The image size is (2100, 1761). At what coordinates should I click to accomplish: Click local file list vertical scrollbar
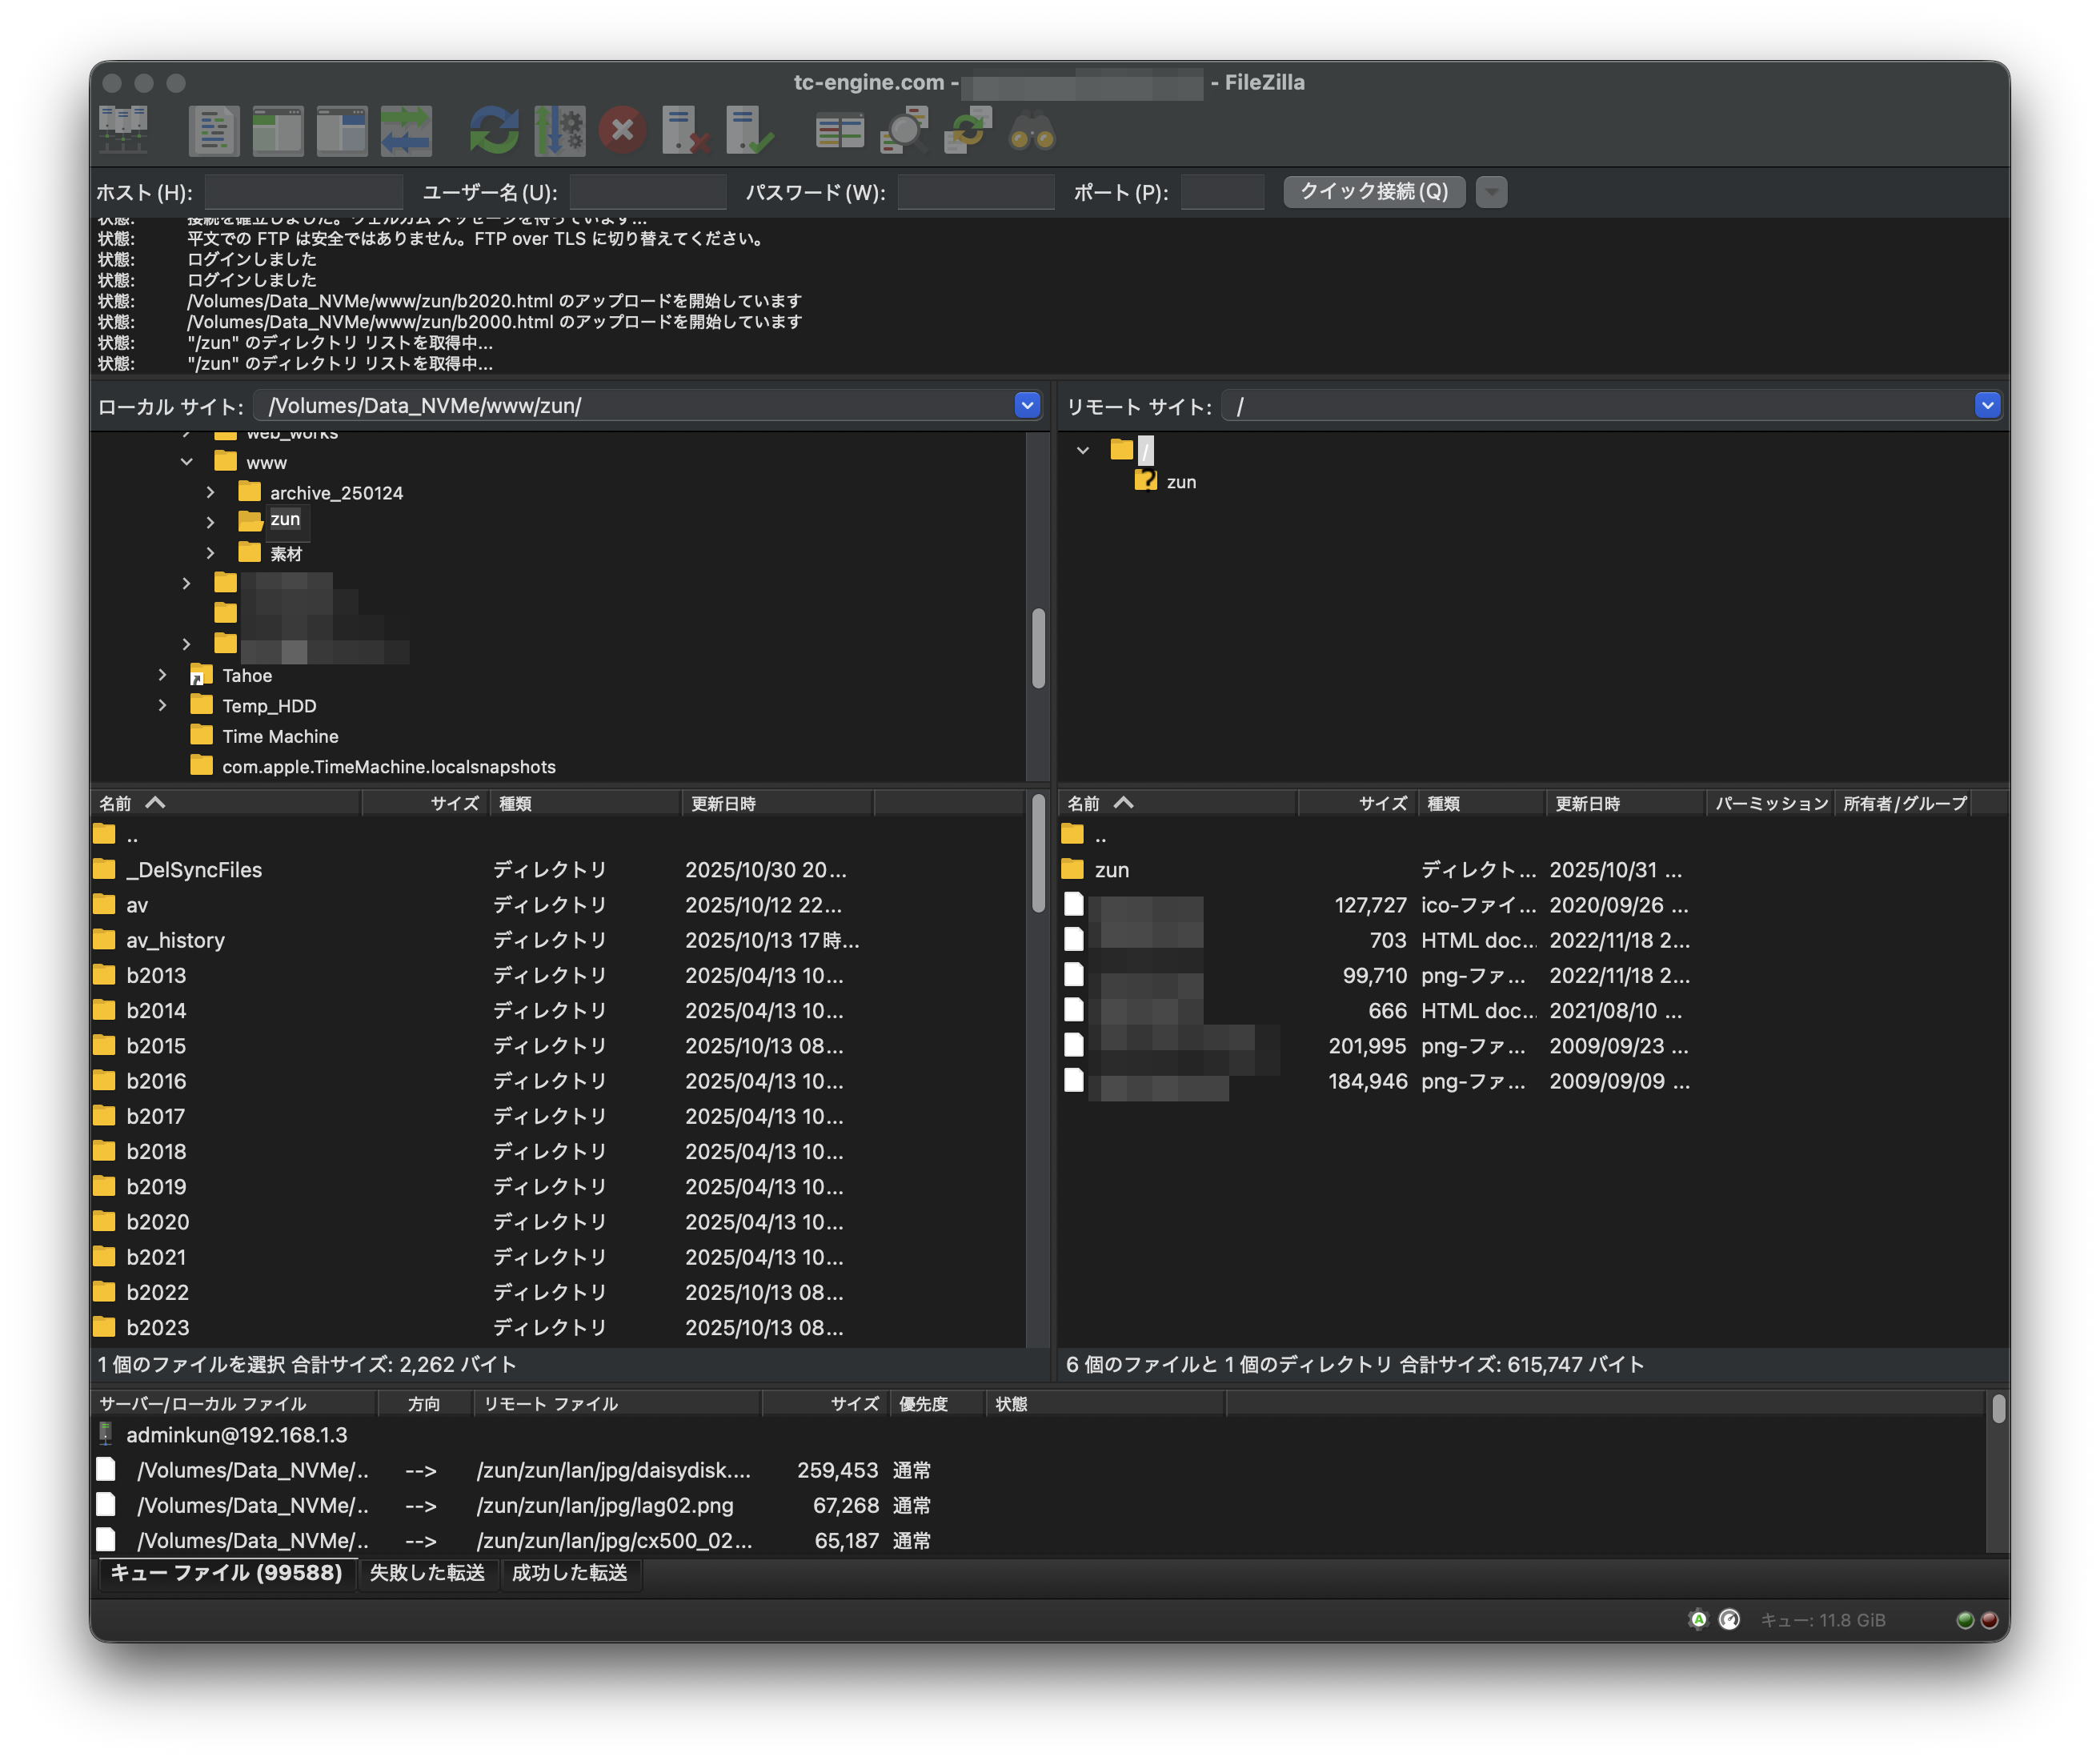[x=1038, y=855]
